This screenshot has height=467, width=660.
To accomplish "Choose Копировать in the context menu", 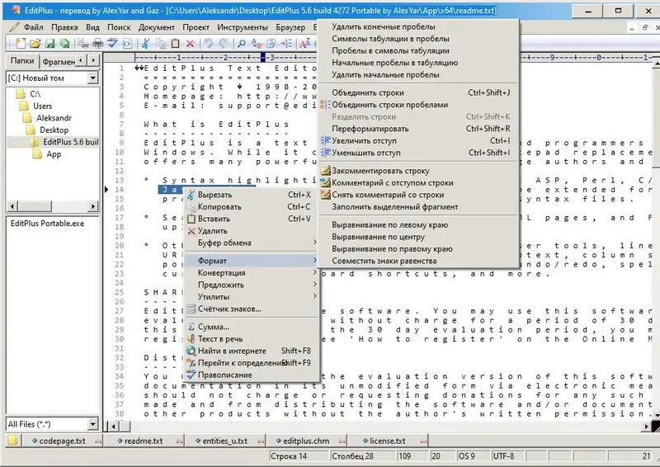I will click(x=251, y=207).
